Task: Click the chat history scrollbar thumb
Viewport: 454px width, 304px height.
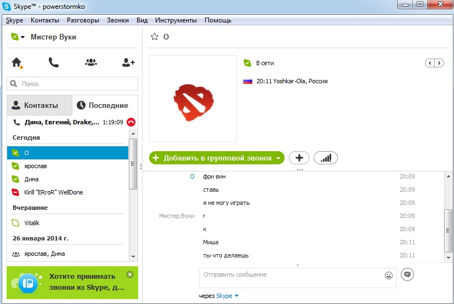Action: tap(448, 231)
